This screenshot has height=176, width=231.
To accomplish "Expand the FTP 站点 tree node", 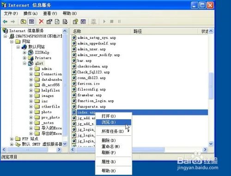I will click(12, 139).
